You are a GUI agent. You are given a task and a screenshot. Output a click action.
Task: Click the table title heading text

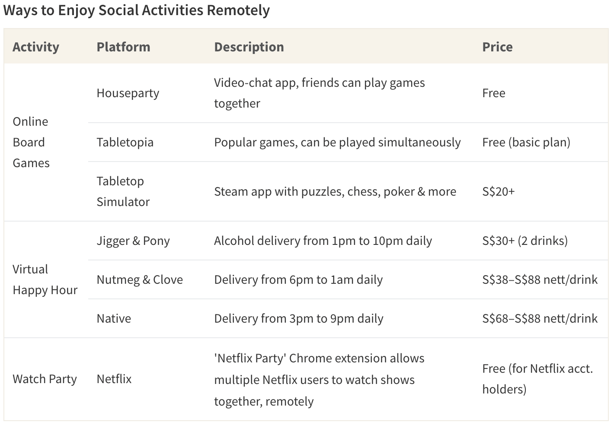tap(137, 10)
